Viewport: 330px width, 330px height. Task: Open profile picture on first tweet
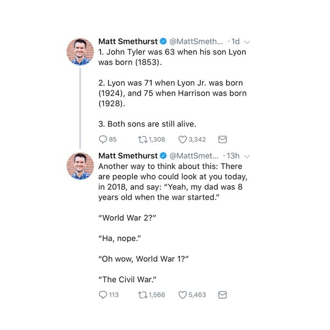[80, 52]
